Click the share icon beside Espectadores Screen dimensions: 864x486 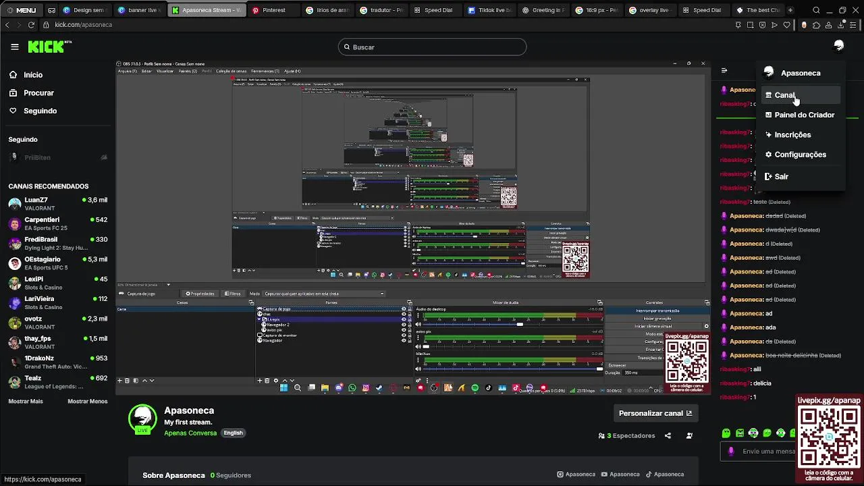point(668,436)
